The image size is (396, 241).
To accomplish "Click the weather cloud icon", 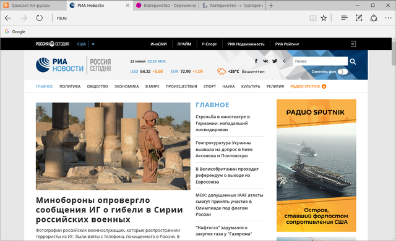I will coord(222,71).
